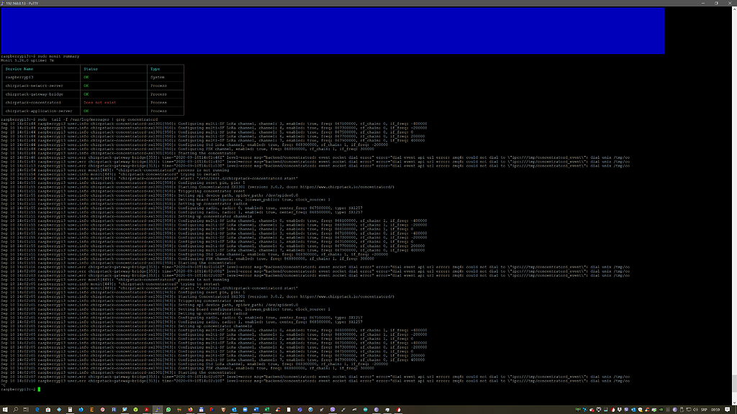Viewport: 737px width, 414px height.
Task: Open the touch keyboard icon in the tray
Action: (x=682, y=408)
